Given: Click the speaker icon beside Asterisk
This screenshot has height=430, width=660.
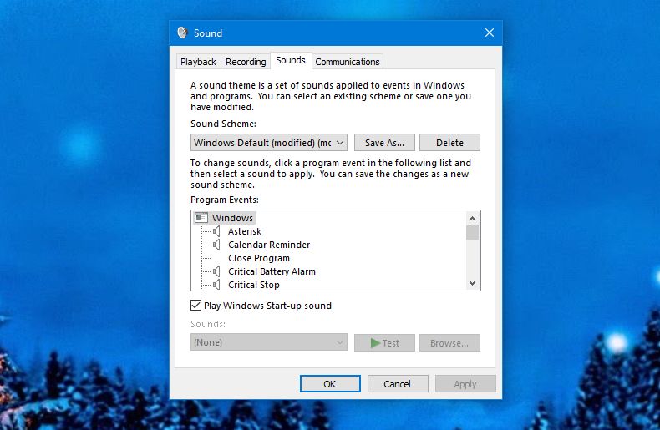Looking at the screenshot, I should (x=216, y=231).
